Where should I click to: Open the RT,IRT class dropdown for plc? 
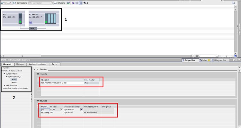[x=61, y=110]
